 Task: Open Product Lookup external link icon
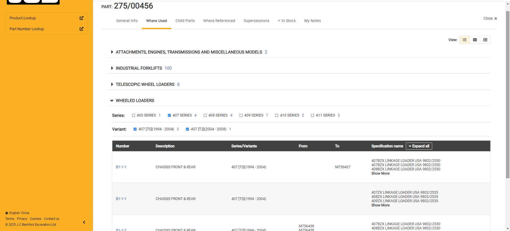pyautogui.click(x=82, y=18)
